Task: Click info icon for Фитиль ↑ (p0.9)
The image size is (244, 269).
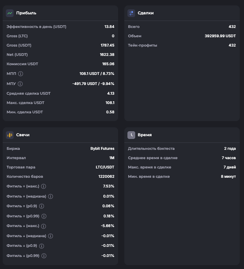Action: point(42,206)
